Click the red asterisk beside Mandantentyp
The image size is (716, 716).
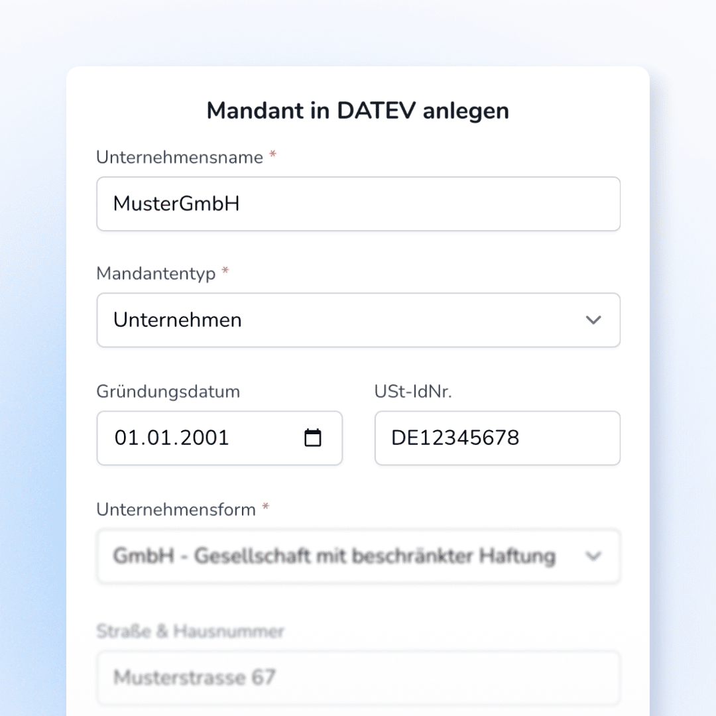(225, 272)
